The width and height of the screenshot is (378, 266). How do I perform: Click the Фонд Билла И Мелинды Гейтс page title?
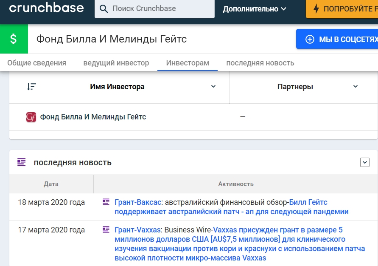coord(112,39)
